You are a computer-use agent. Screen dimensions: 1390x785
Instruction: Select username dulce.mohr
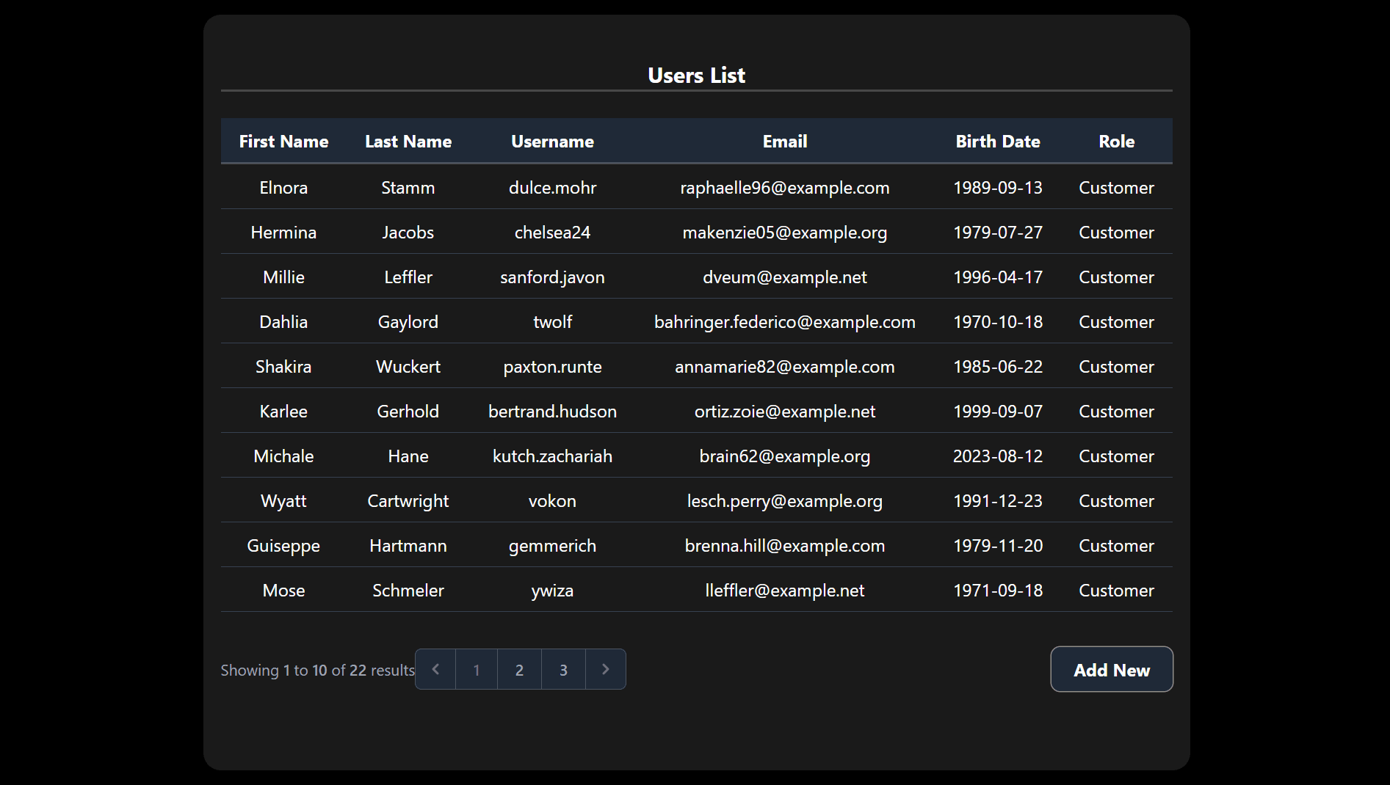[552, 188]
